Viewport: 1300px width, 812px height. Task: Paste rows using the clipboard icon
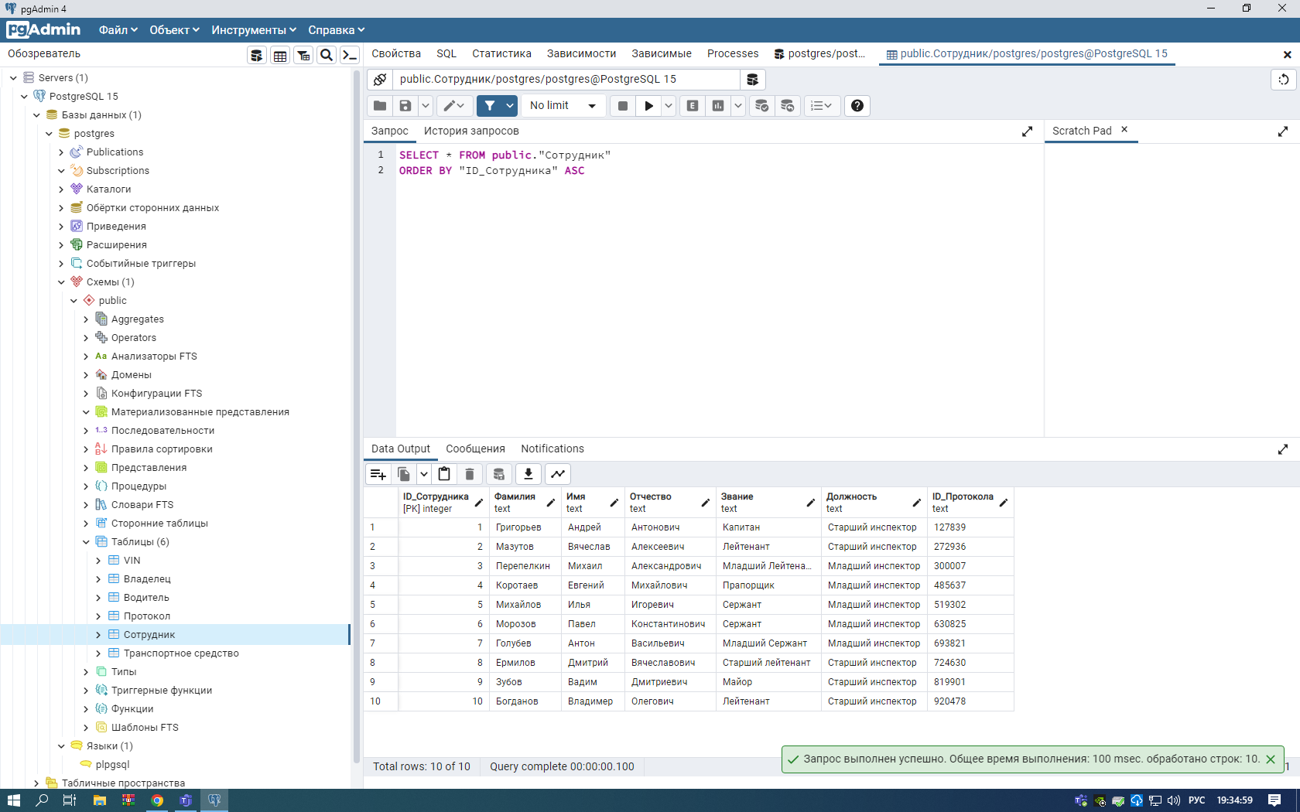click(x=444, y=474)
